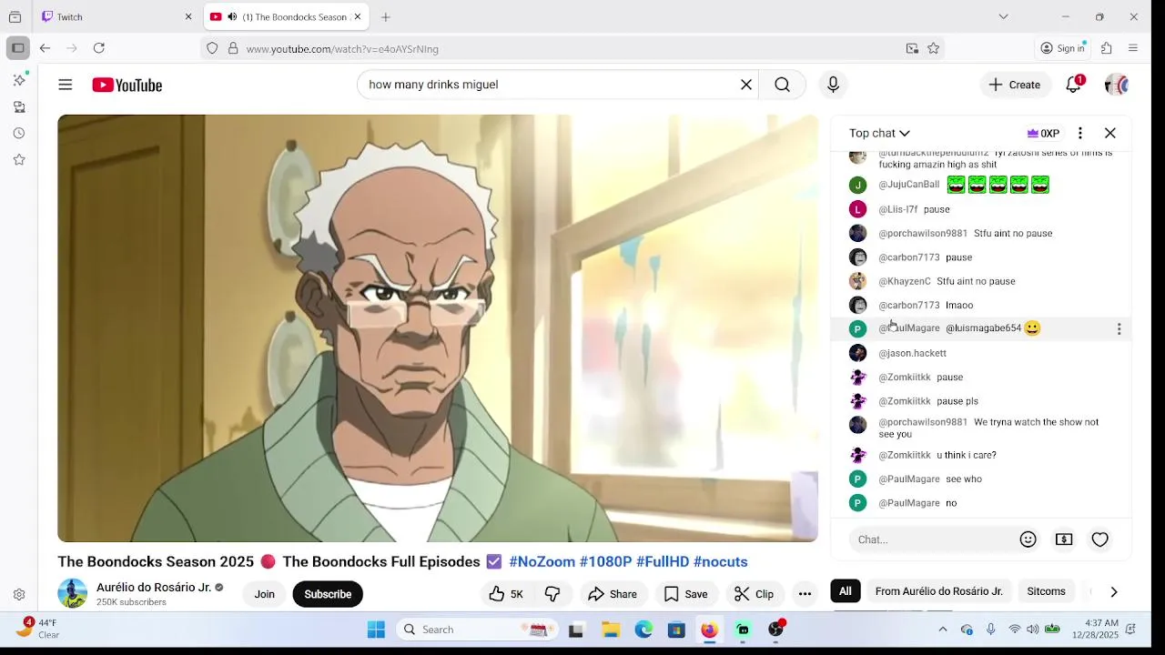This screenshot has height=655, width=1165.
Task: Open Firefox sidebar AI chatbot sparkle icon
Action: coord(19,80)
